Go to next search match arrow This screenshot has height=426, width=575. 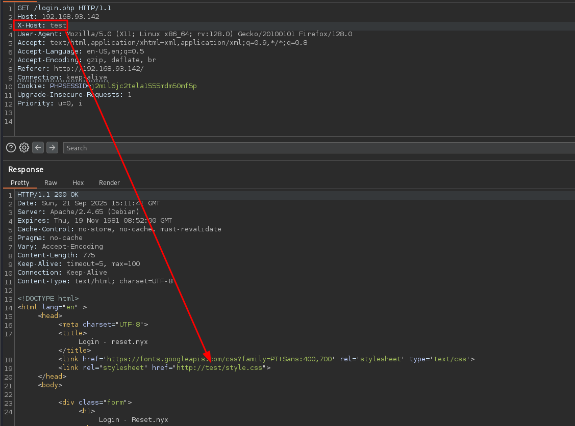52,148
